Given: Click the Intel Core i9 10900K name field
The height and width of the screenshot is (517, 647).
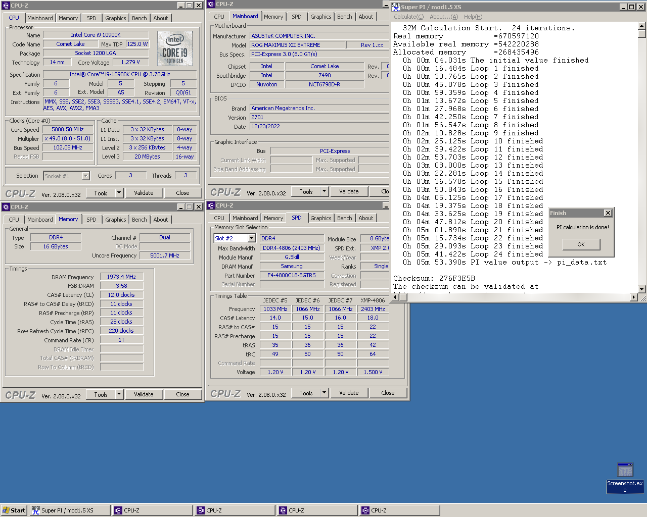Looking at the screenshot, I should 96,35.
